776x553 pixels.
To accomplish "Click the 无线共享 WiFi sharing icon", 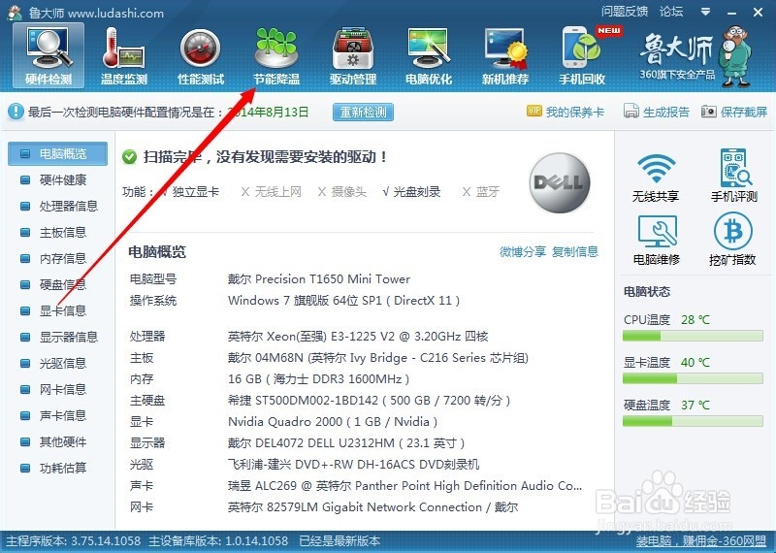I will pyautogui.click(x=656, y=177).
